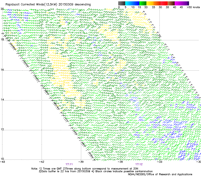Click latitude label '12'
The width and height of the screenshot is (201, 176).
(x=2, y=129)
